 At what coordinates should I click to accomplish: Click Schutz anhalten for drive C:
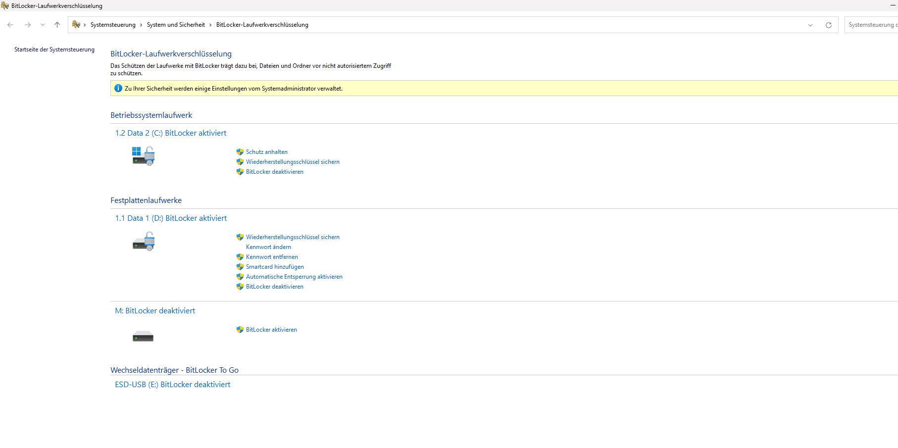coord(267,152)
